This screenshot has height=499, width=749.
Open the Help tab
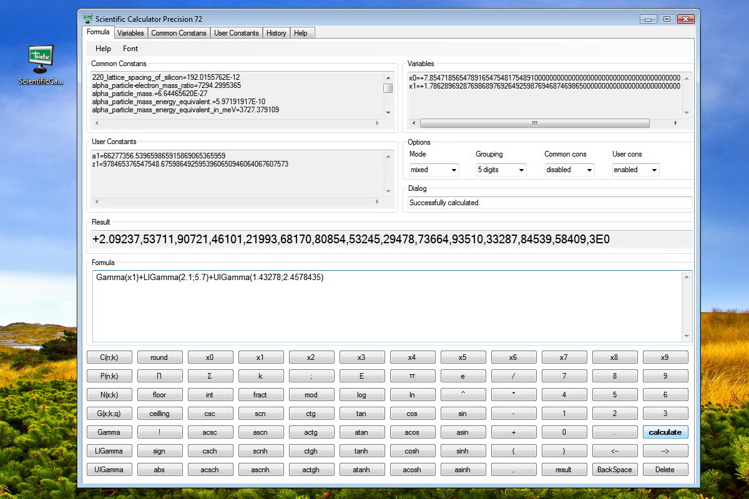point(301,33)
